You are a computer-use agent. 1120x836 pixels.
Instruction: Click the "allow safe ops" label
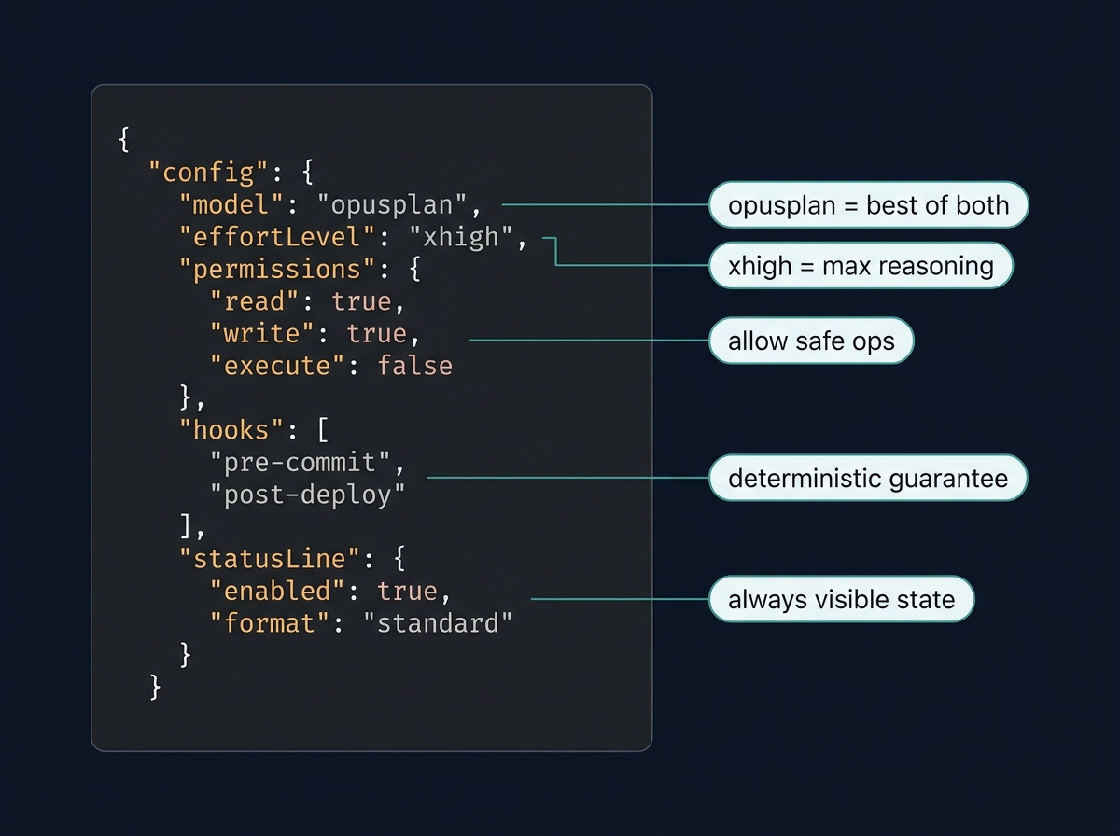tap(810, 341)
